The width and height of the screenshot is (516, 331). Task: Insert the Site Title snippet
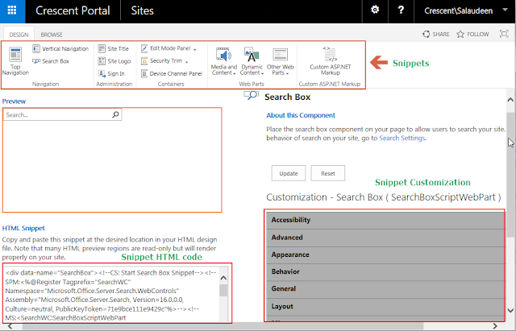pos(114,48)
